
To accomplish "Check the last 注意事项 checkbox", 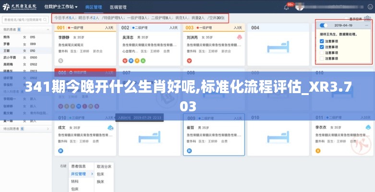I will pos(322,59).
